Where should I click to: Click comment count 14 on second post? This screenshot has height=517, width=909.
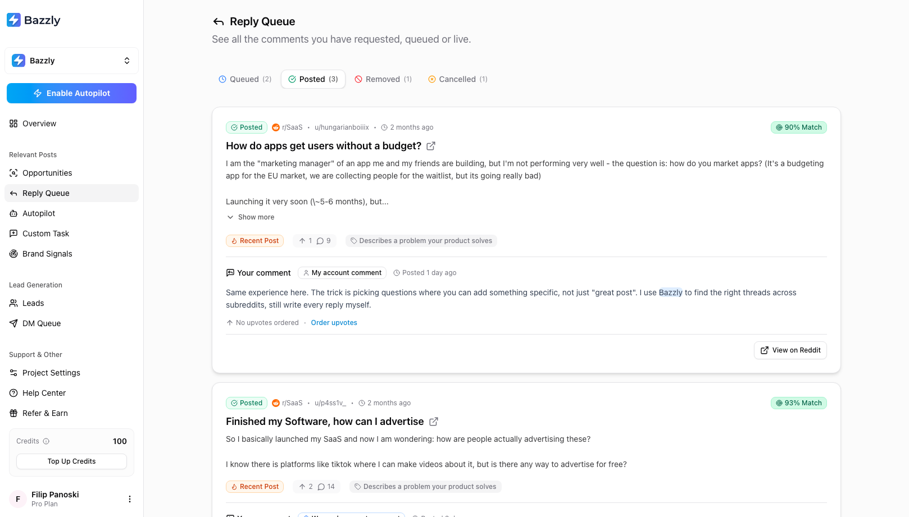pyautogui.click(x=326, y=487)
